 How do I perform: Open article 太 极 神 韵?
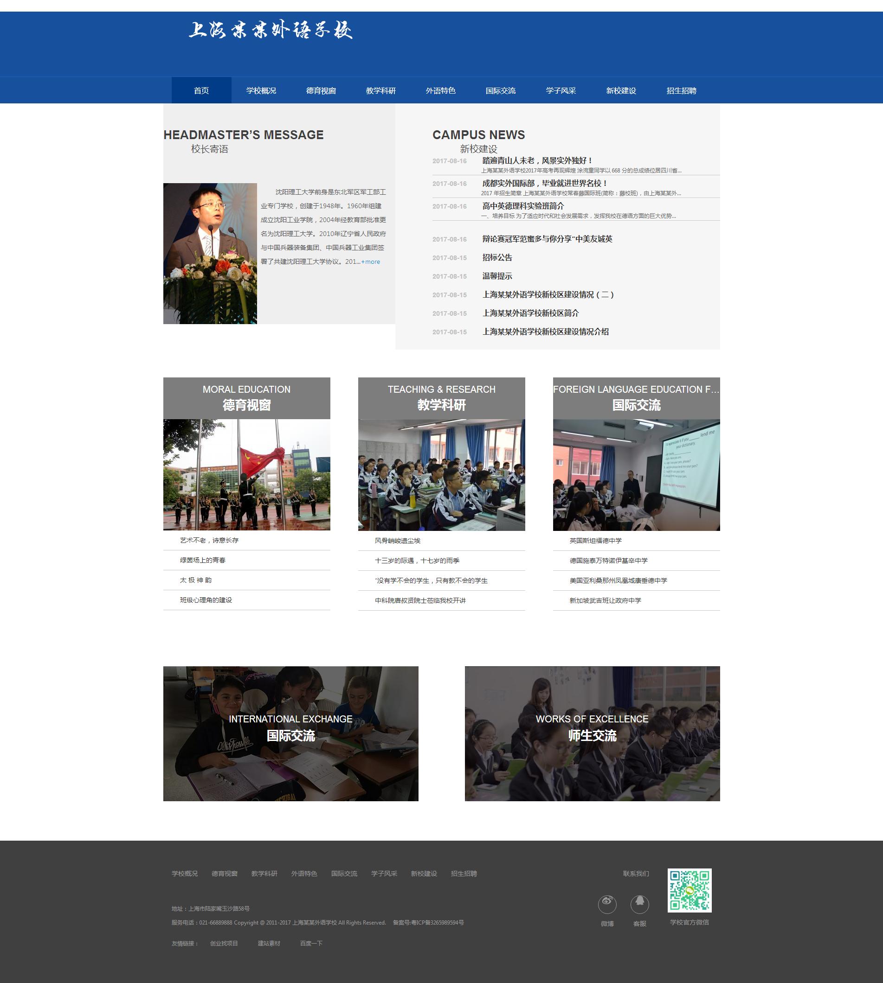click(x=195, y=580)
